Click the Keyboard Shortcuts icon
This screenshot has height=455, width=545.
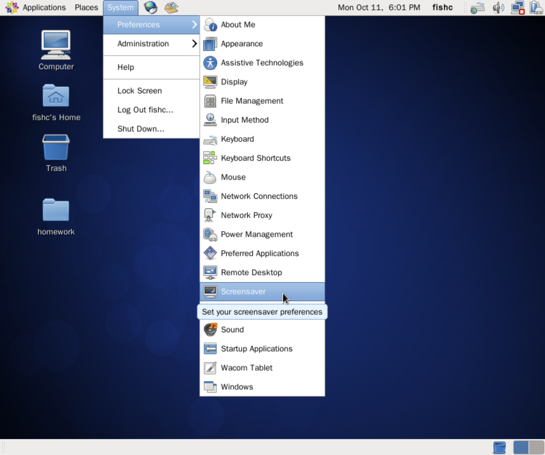210,158
